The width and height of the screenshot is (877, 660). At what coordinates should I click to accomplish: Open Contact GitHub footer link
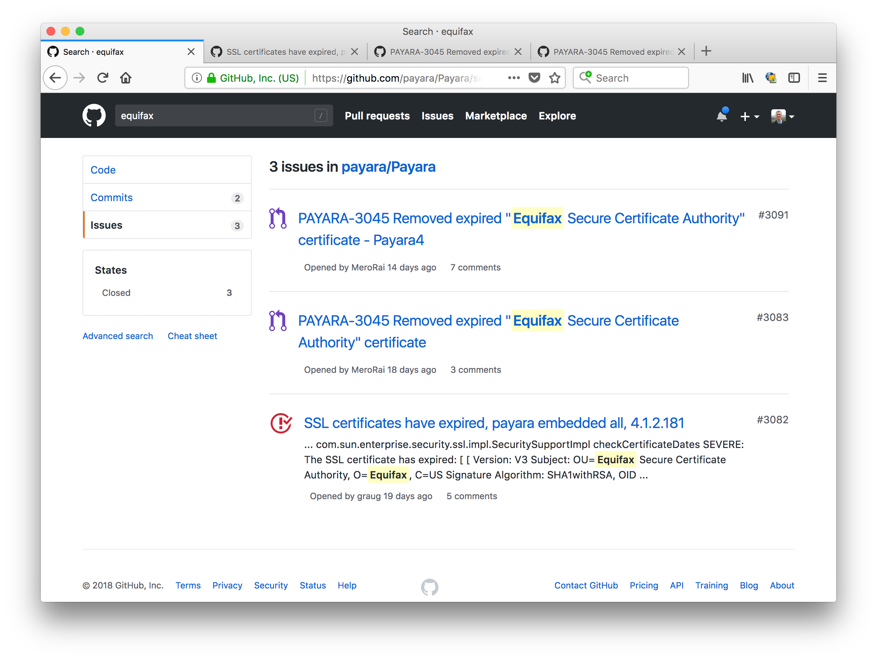(586, 586)
